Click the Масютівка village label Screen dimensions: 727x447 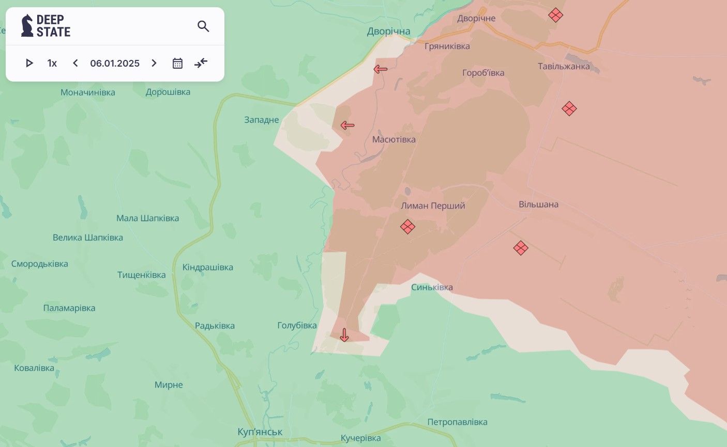pyautogui.click(x=393, y=139)
